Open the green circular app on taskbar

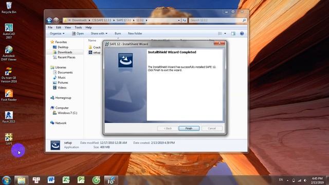click(96, 180)
